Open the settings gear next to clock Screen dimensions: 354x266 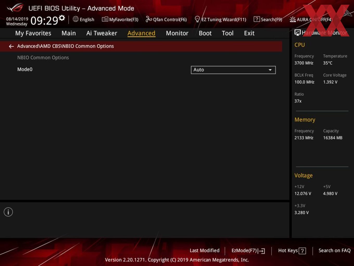point(62,18)
